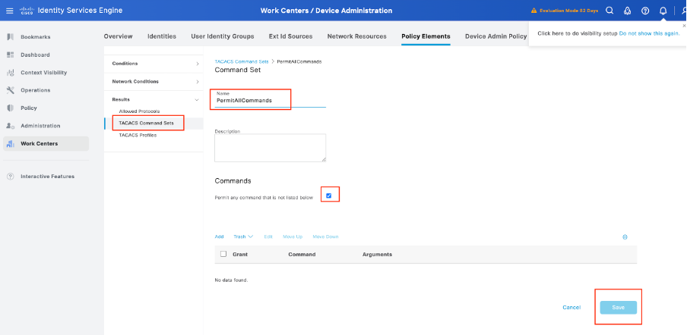Click the Context Visibility sidebar icon

pos(11,73)
